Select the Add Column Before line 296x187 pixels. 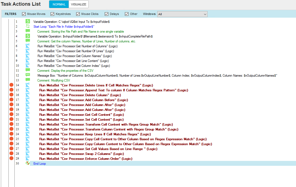[x=84, y=100]
